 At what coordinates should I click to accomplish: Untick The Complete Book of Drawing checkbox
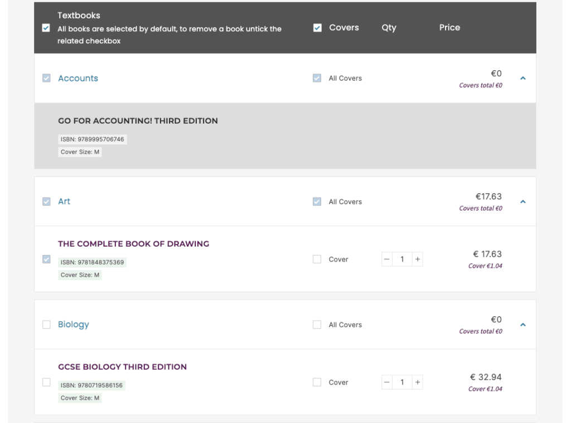point(46,259)
